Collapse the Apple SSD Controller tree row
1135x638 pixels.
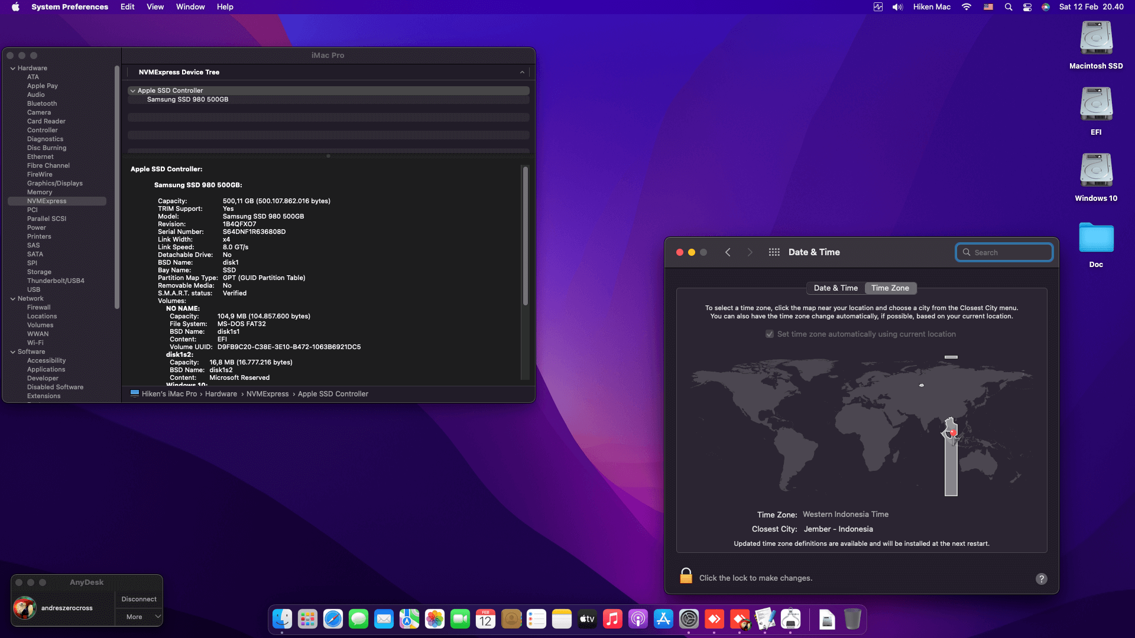(x=132, y=91)
